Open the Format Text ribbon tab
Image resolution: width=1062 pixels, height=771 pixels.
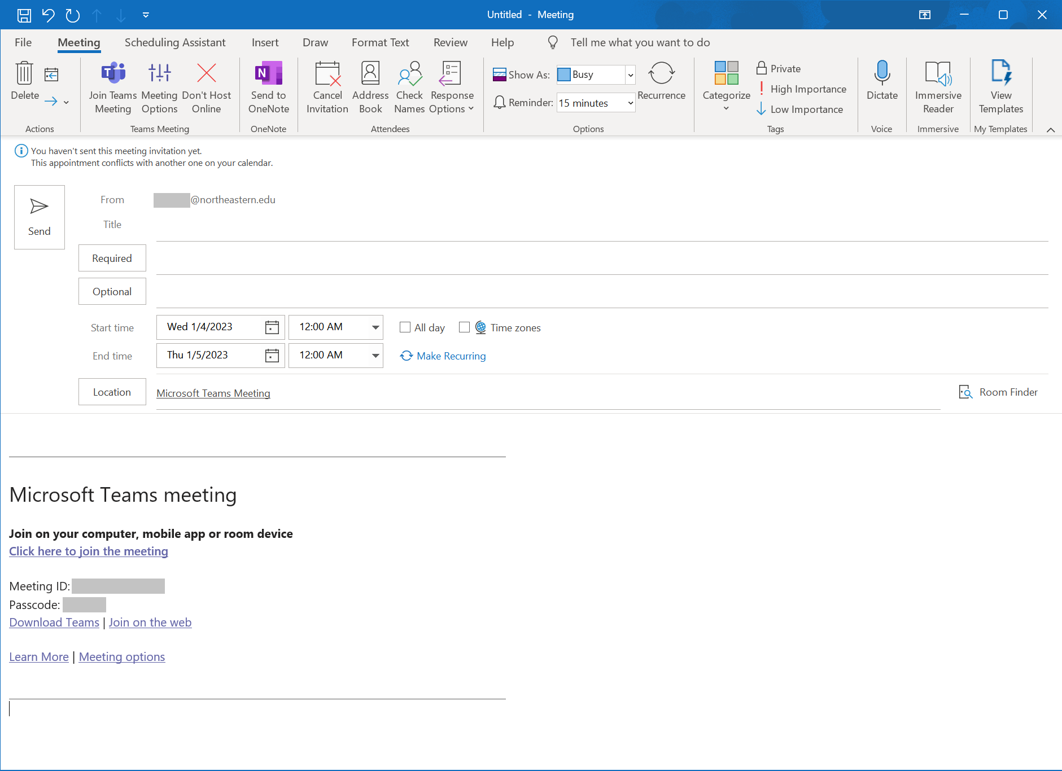381,42
